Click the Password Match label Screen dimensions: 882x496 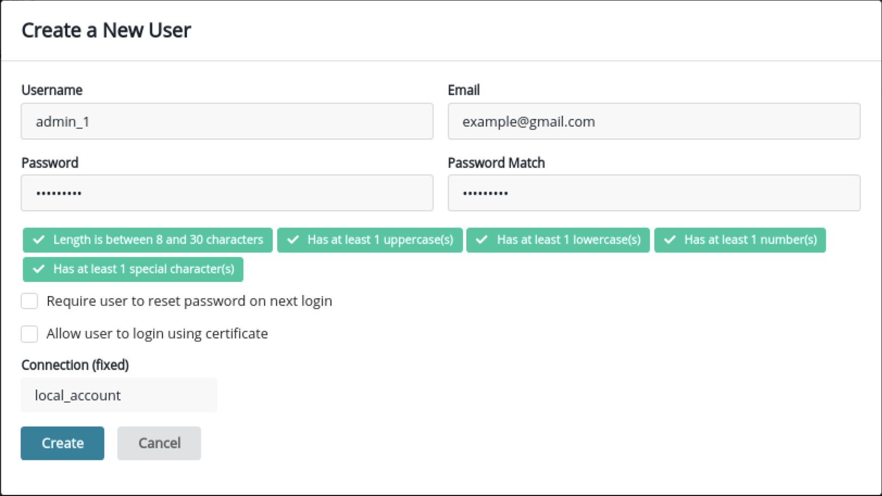496,163
